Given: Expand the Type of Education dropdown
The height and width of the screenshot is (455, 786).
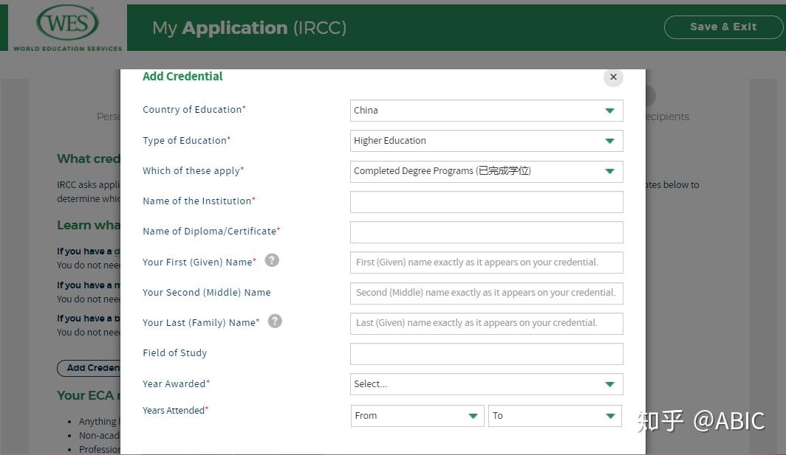Looking at the screenshot, I should (x=486, y=141).
